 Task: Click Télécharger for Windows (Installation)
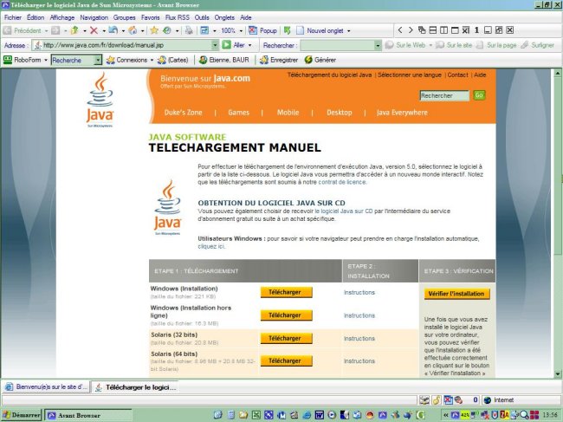pyautogui.click(x=286, y=292)
